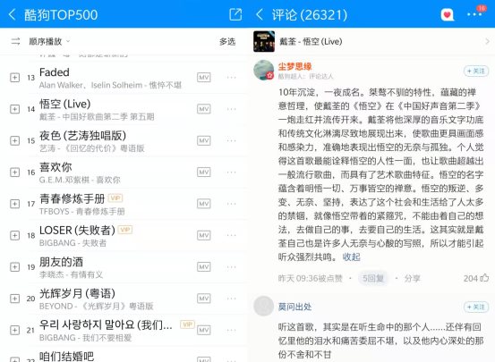Open profile of 尘梦思缘
Image resolution: width=495 pixels, height=362 pixels.
pos(294,66)
